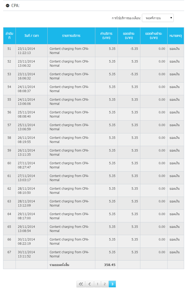Open the month selection dropdown
The height and width of the screenshot is (294, 195).
158,18
